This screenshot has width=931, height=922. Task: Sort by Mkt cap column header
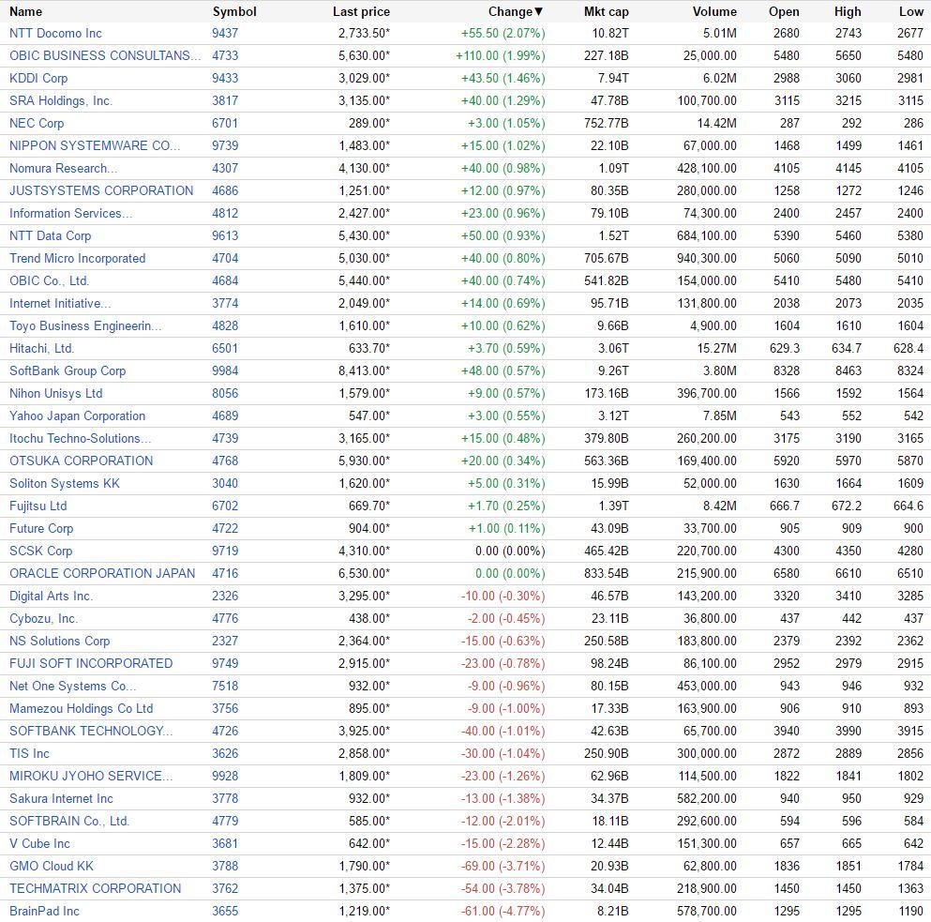[x=606, y=11]
